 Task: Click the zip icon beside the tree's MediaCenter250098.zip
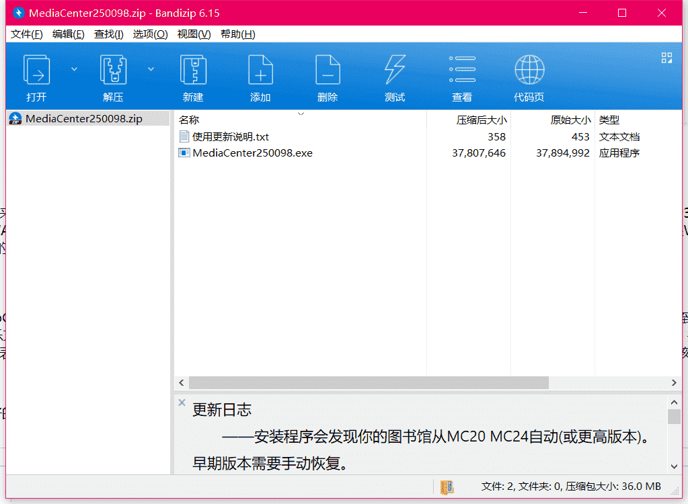[15, 119]
